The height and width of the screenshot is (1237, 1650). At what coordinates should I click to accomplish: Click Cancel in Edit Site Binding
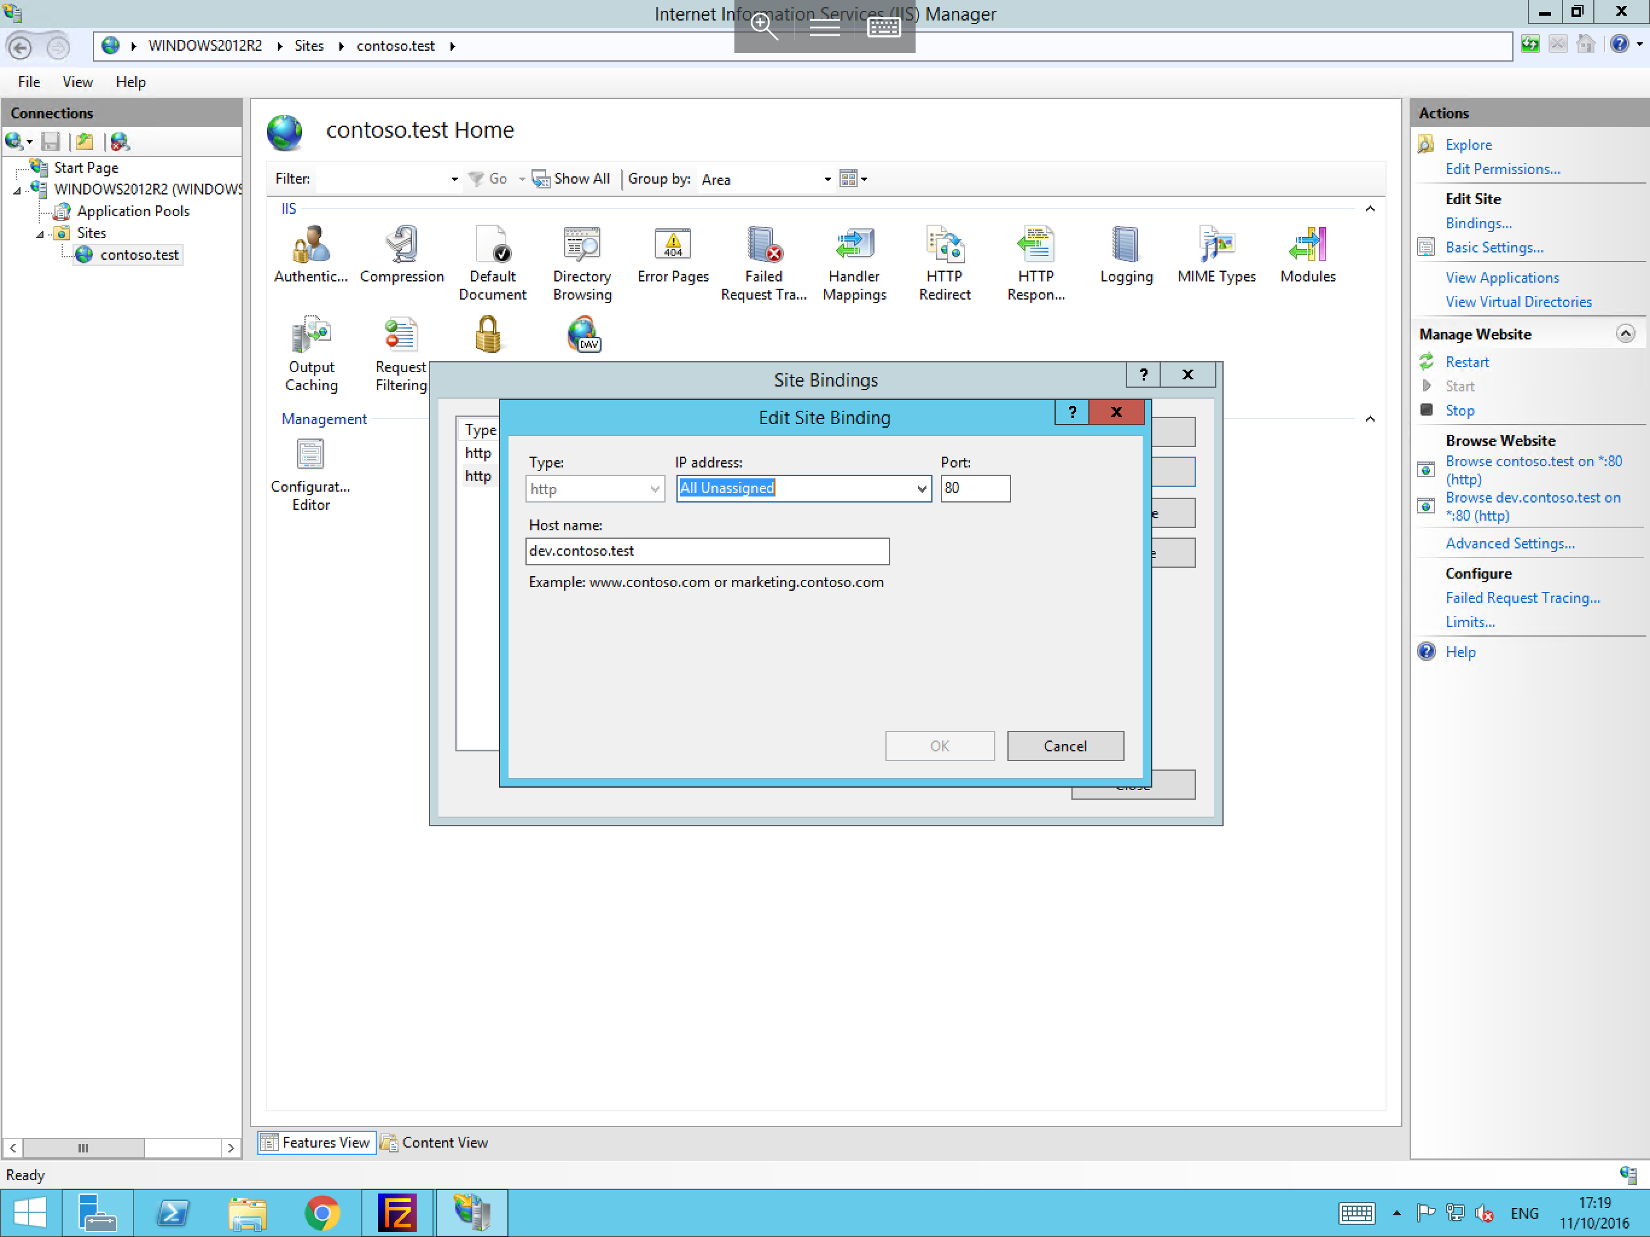coord(1065,745)
